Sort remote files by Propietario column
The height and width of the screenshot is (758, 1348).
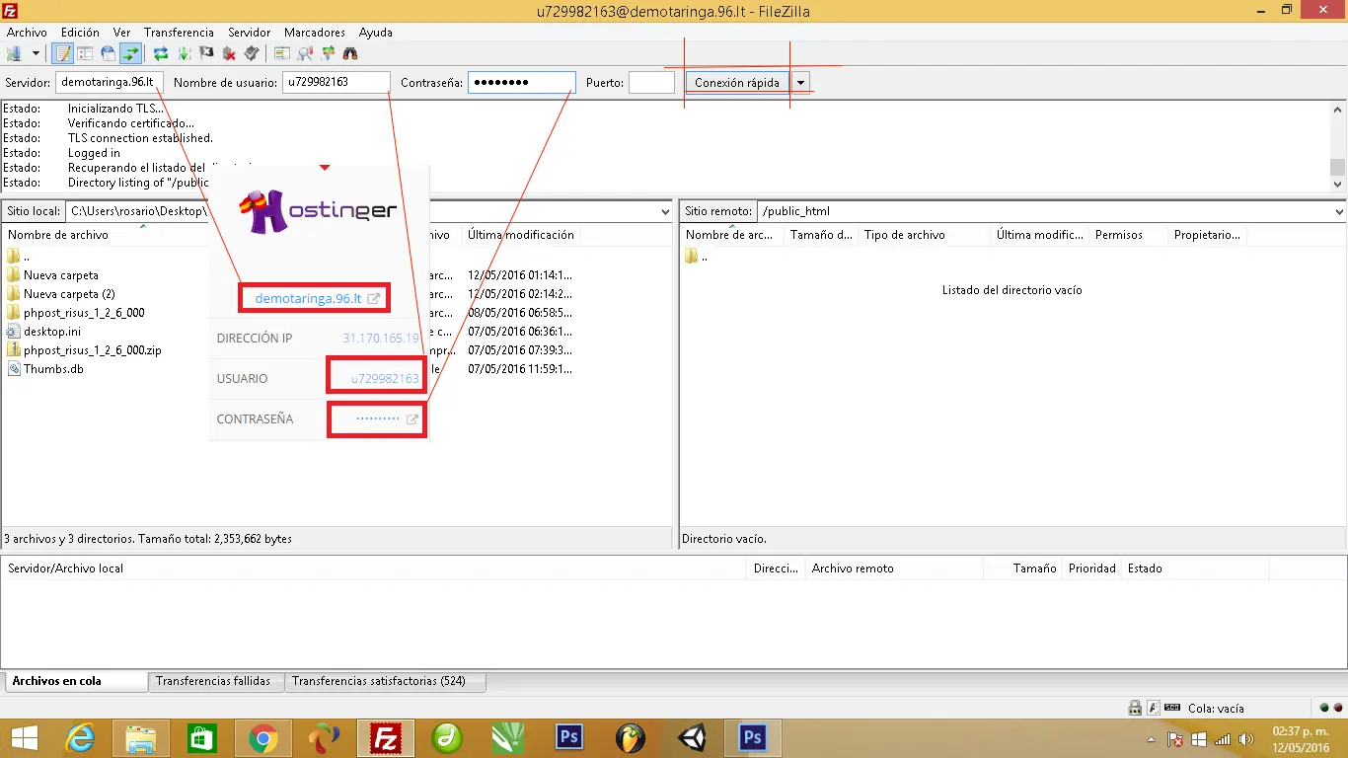coord(1207,235)
